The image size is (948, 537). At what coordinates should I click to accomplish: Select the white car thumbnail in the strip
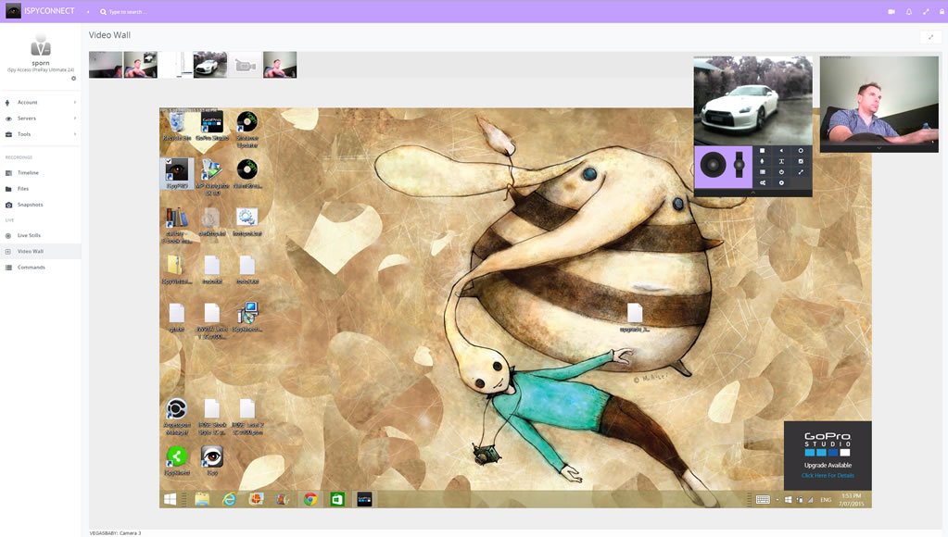tap(210, 65)
